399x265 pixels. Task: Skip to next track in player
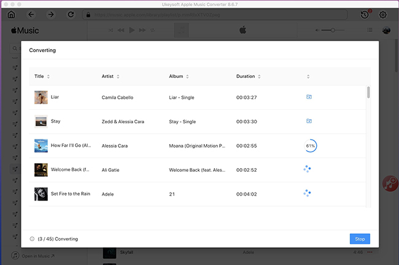pos(142,30)
